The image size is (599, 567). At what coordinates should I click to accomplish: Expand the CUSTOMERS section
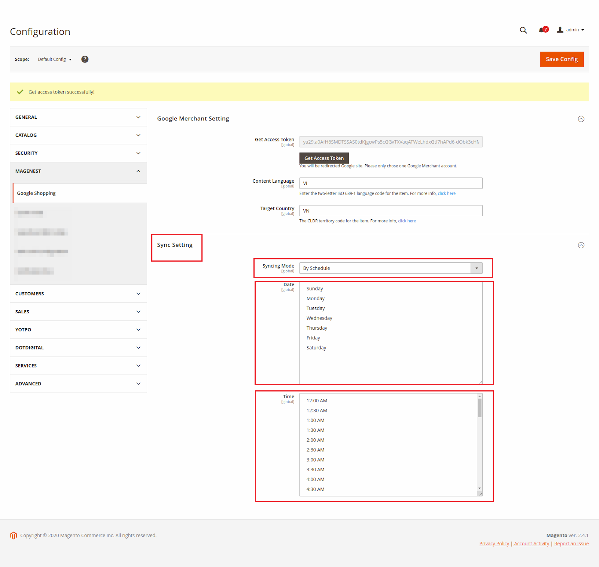pyautogui.click(x=78, y=294)
